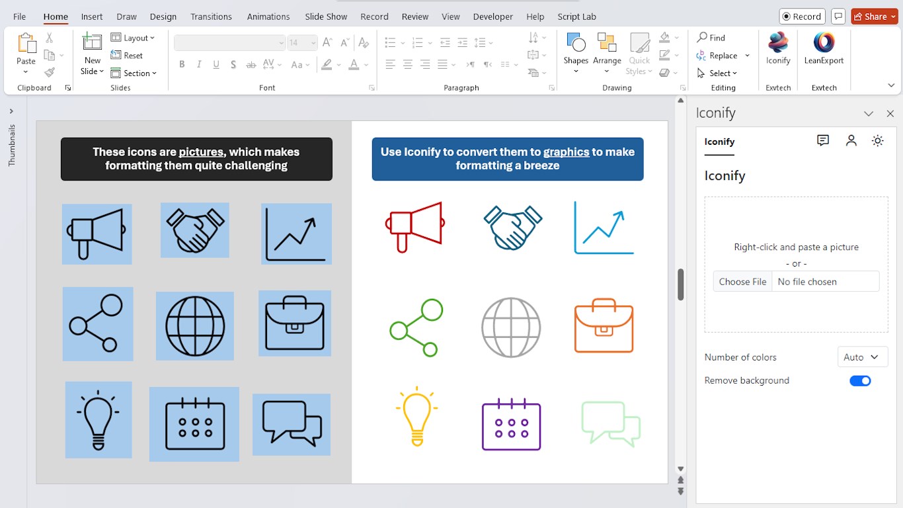The height and width of the screenshot is (508, 903).
Task: Switch Iconify theme with sun icon
Action: pos(877,141)
